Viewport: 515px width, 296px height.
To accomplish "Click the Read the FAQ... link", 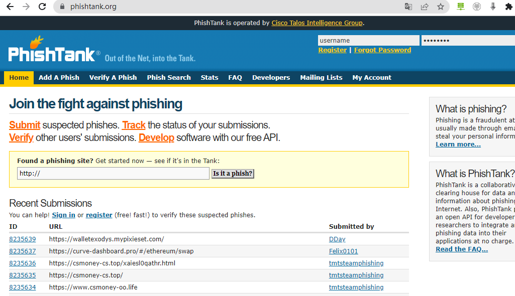I will 462,249.
